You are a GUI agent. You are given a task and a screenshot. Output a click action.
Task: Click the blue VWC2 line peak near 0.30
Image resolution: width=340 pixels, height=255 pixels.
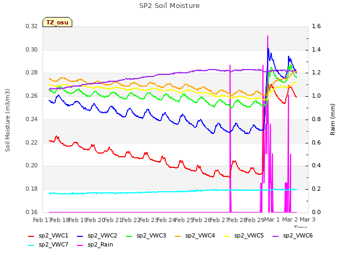tap(268, 48)
